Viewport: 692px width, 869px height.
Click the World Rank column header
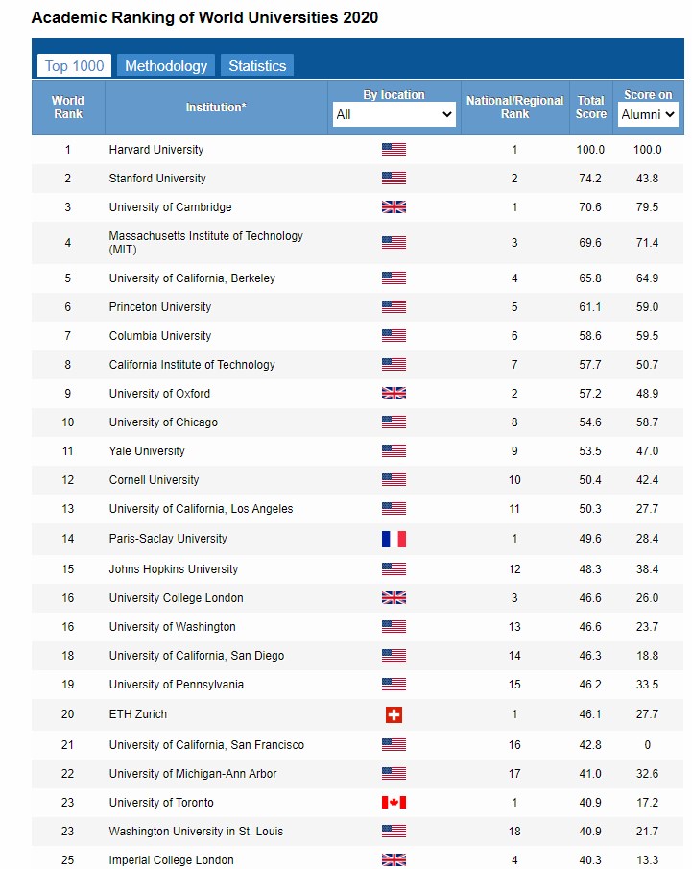point(67,107)
